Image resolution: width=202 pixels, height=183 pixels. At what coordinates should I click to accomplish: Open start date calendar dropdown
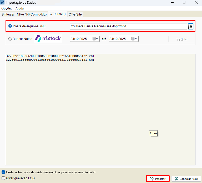[95, 39]
